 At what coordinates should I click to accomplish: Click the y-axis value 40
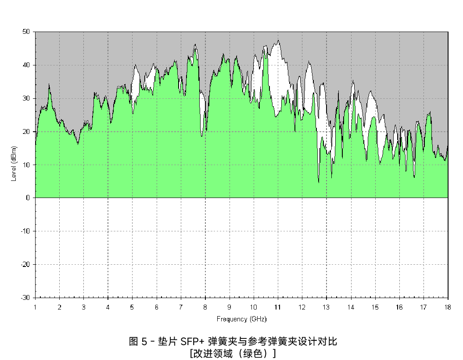26,65
